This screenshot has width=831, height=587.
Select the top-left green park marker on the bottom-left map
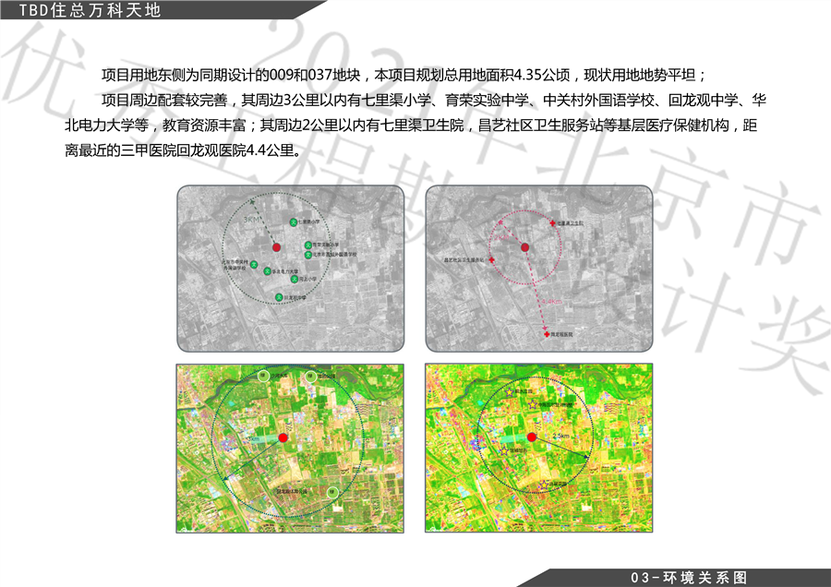click(x=262, y=376)
